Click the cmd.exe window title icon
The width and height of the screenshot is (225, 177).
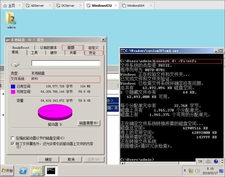click(123, 51)
